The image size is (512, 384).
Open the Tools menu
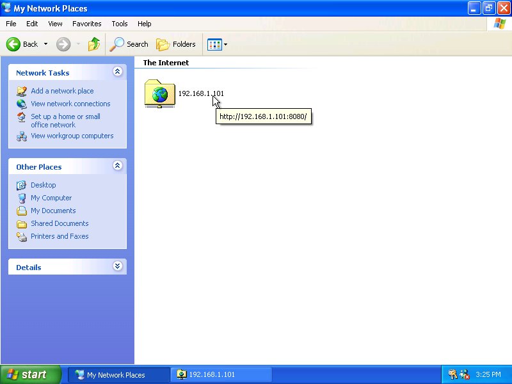[x=120, y=24]
